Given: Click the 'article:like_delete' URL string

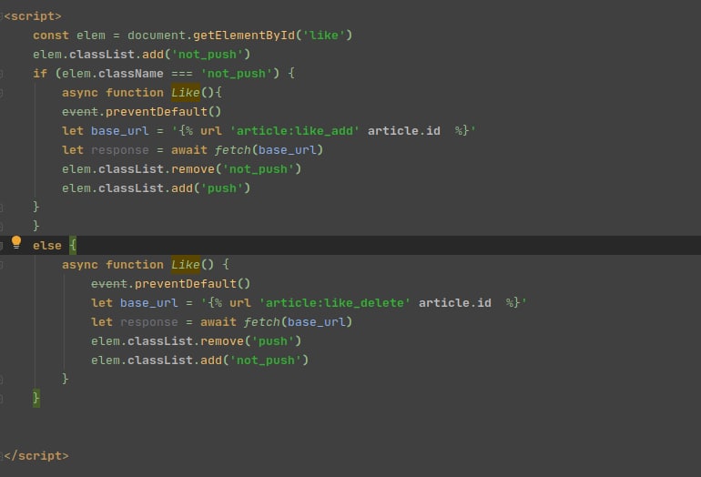Looking at the screenshot, I should click(x=334, y=303).
